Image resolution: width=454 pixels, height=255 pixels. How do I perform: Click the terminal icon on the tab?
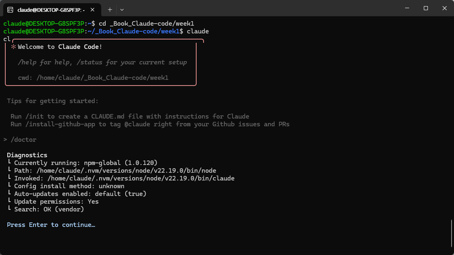(x=10, y=10)
